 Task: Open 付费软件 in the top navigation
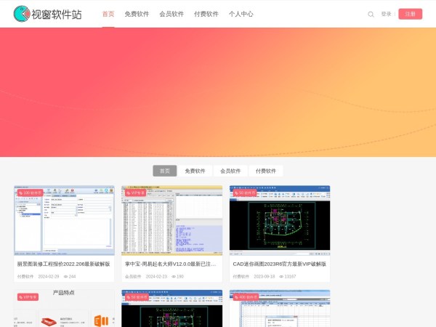tap(206, 14)
